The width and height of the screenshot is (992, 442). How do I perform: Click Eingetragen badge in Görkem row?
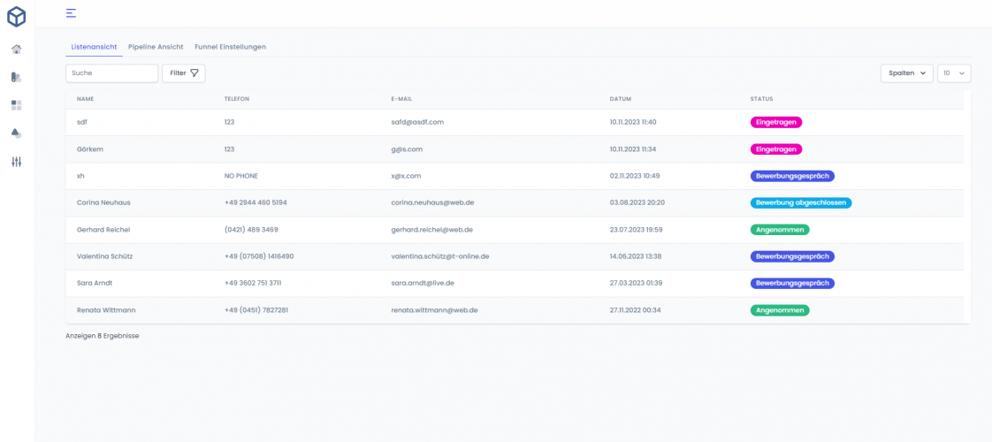[776, 149]
